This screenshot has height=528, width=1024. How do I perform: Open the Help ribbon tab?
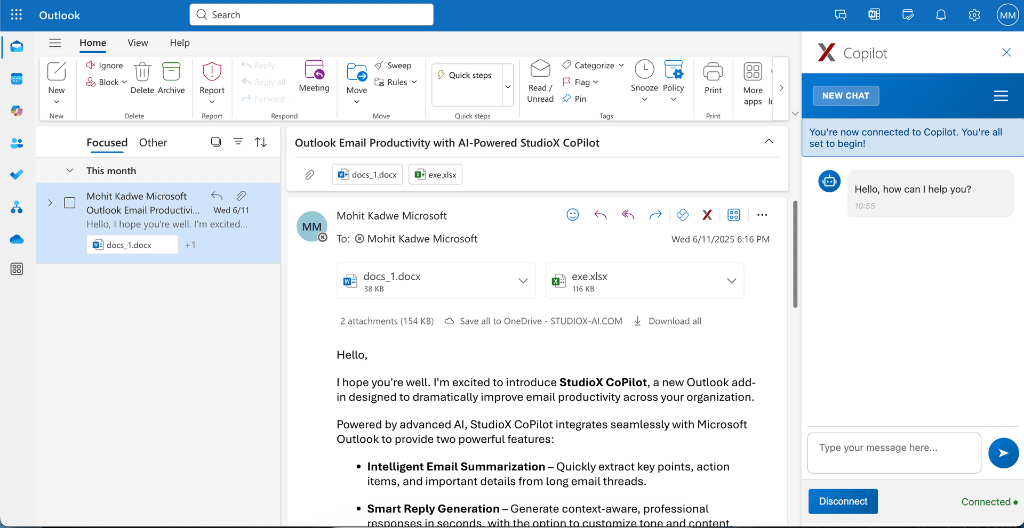point(180,43)
